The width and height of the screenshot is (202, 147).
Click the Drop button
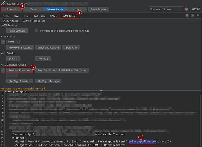point(33,9)
